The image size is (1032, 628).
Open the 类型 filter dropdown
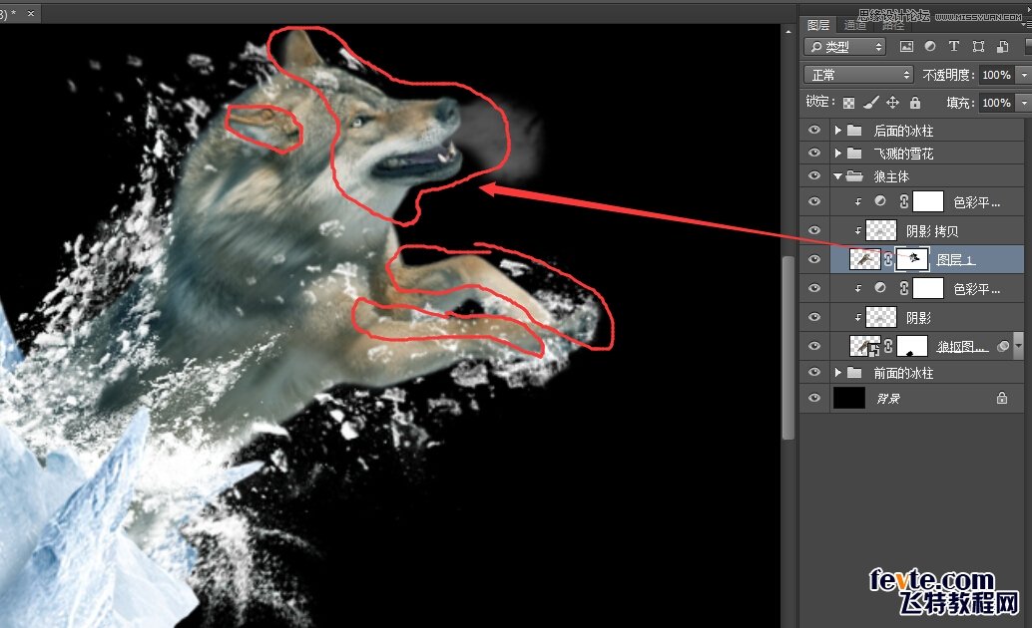tap(845, 47)
